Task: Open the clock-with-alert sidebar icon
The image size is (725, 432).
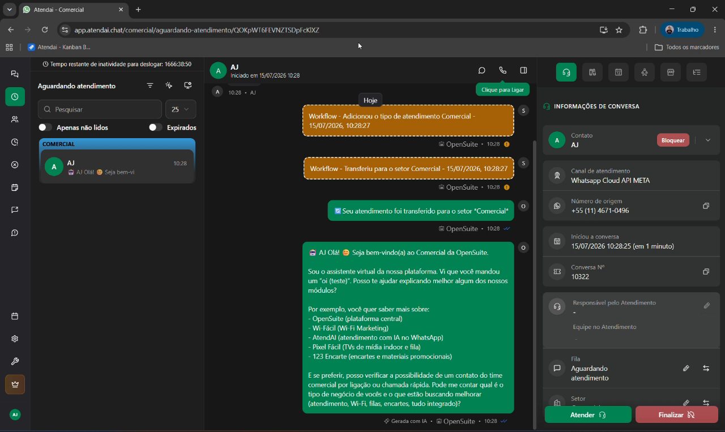Action: (x=15, y=142)
